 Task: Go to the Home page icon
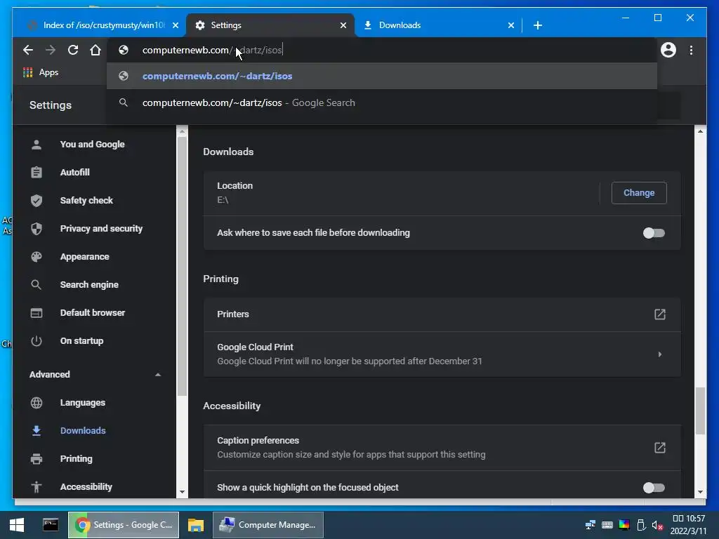(x=95, y=50)
